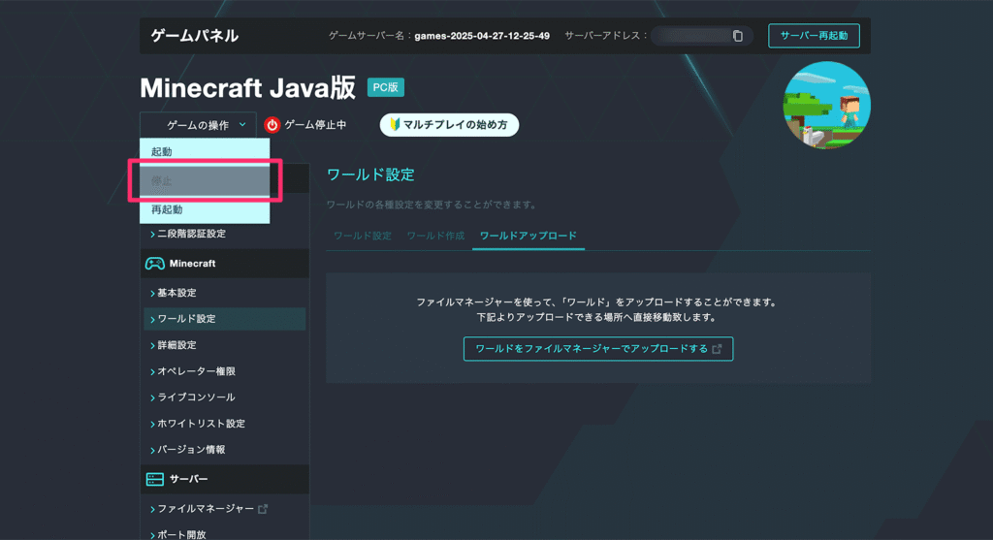Click external link icon on upload button
The image size is (993, 540).
click(717, 349)
